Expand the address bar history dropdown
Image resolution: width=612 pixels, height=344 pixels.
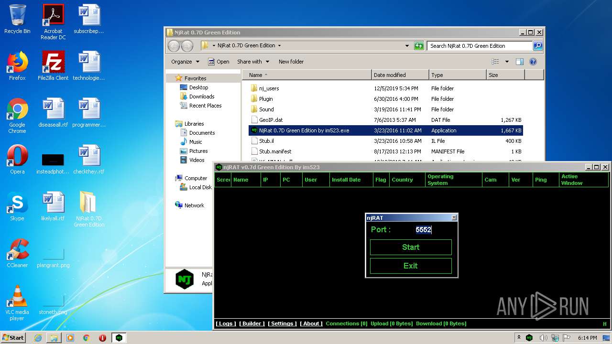[407, 46]
